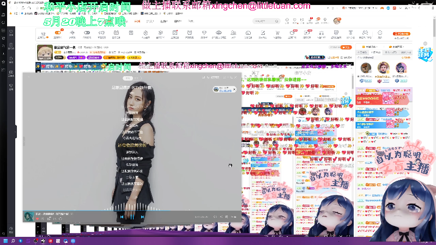Close the small popup badge in player

coord(234,89)
